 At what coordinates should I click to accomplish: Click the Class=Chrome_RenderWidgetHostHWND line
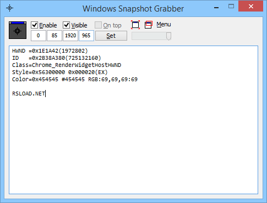(67, 65)
